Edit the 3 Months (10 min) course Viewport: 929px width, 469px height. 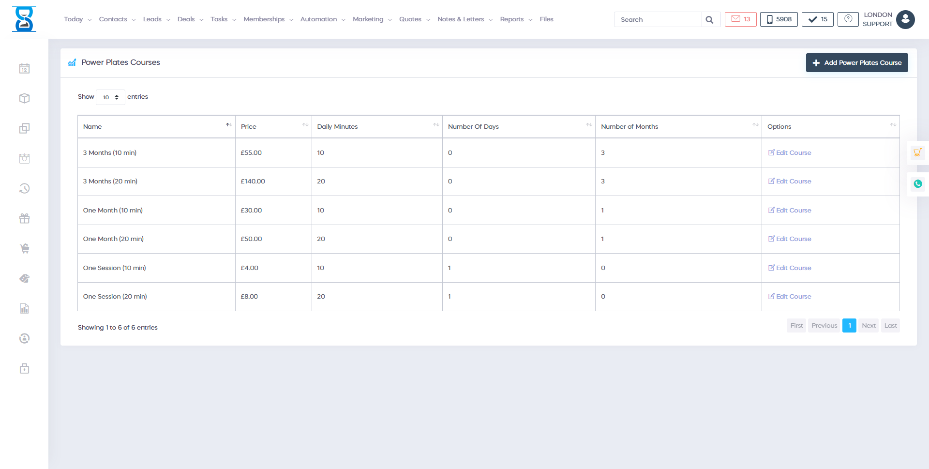790,153
